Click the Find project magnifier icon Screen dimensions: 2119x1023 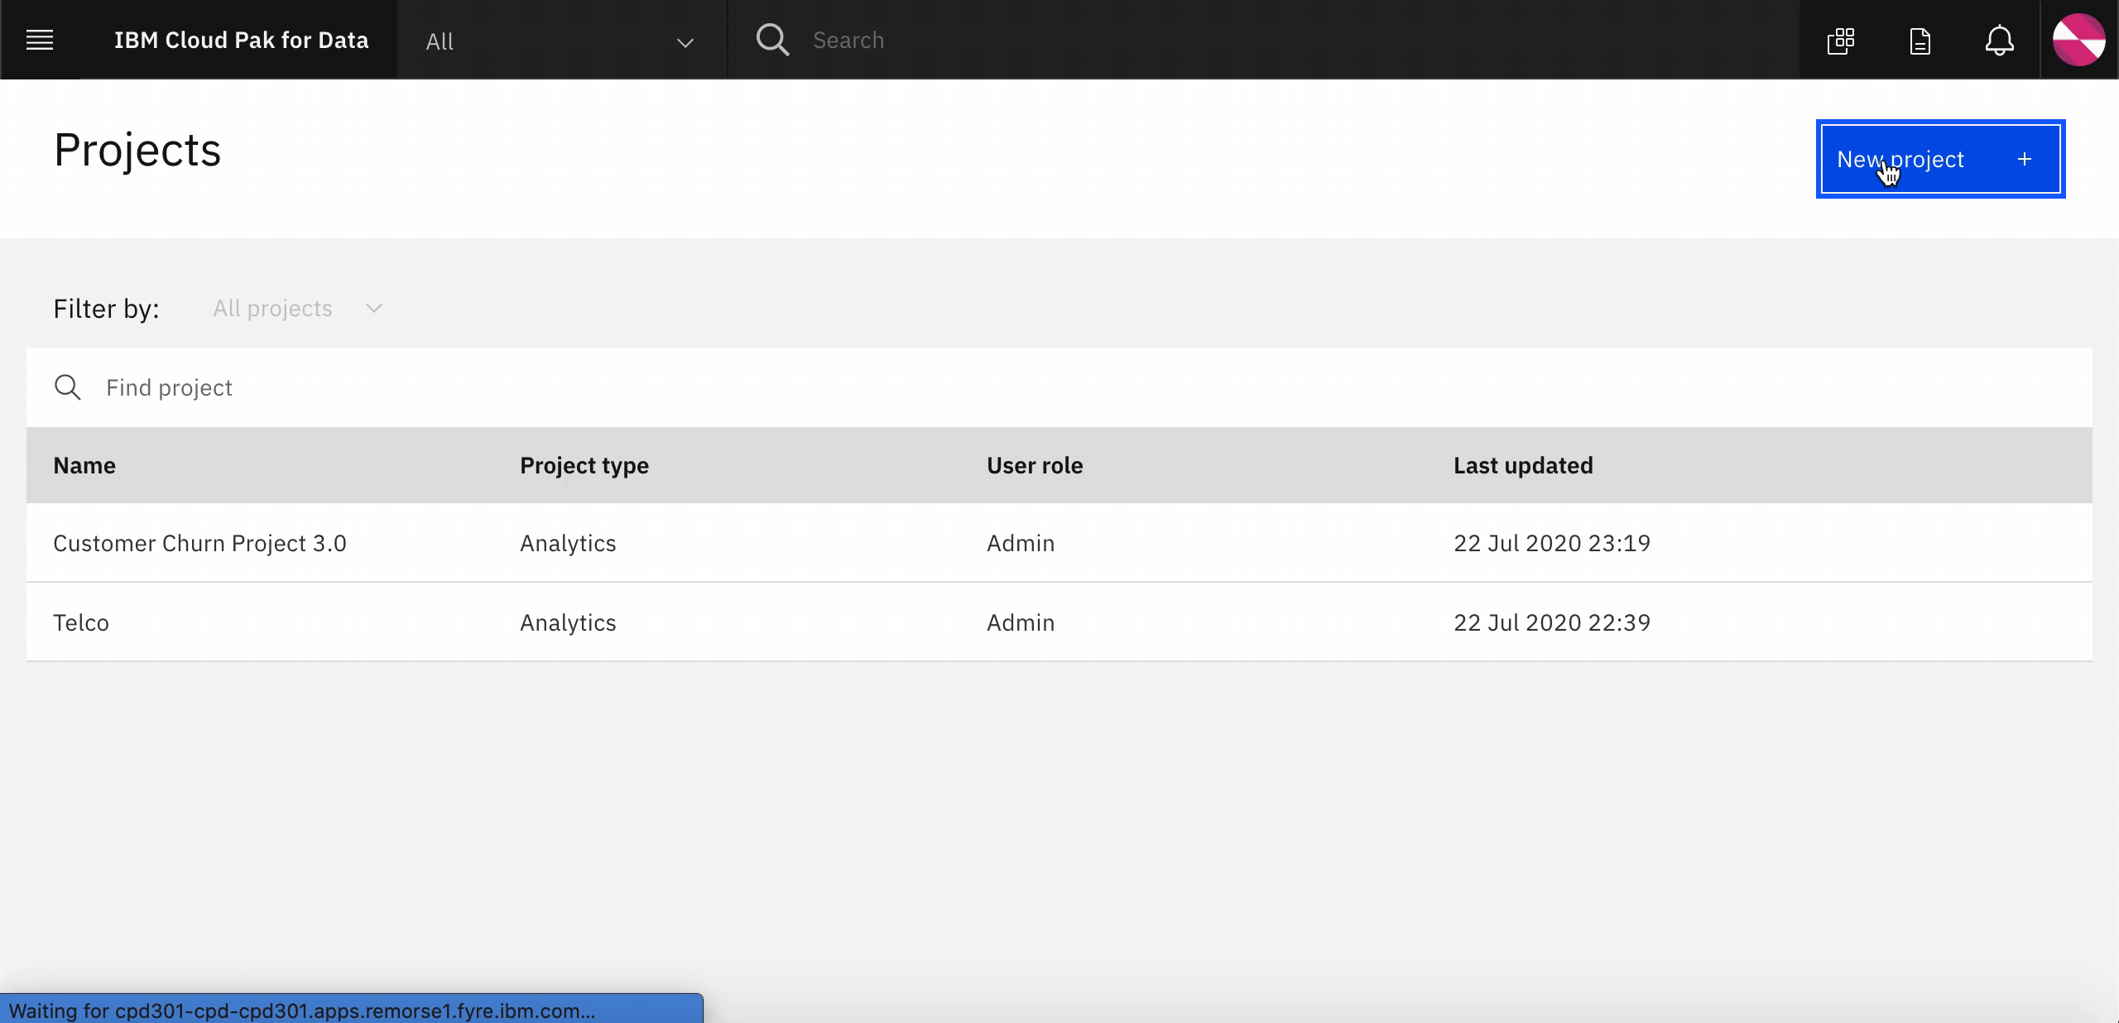68,387
